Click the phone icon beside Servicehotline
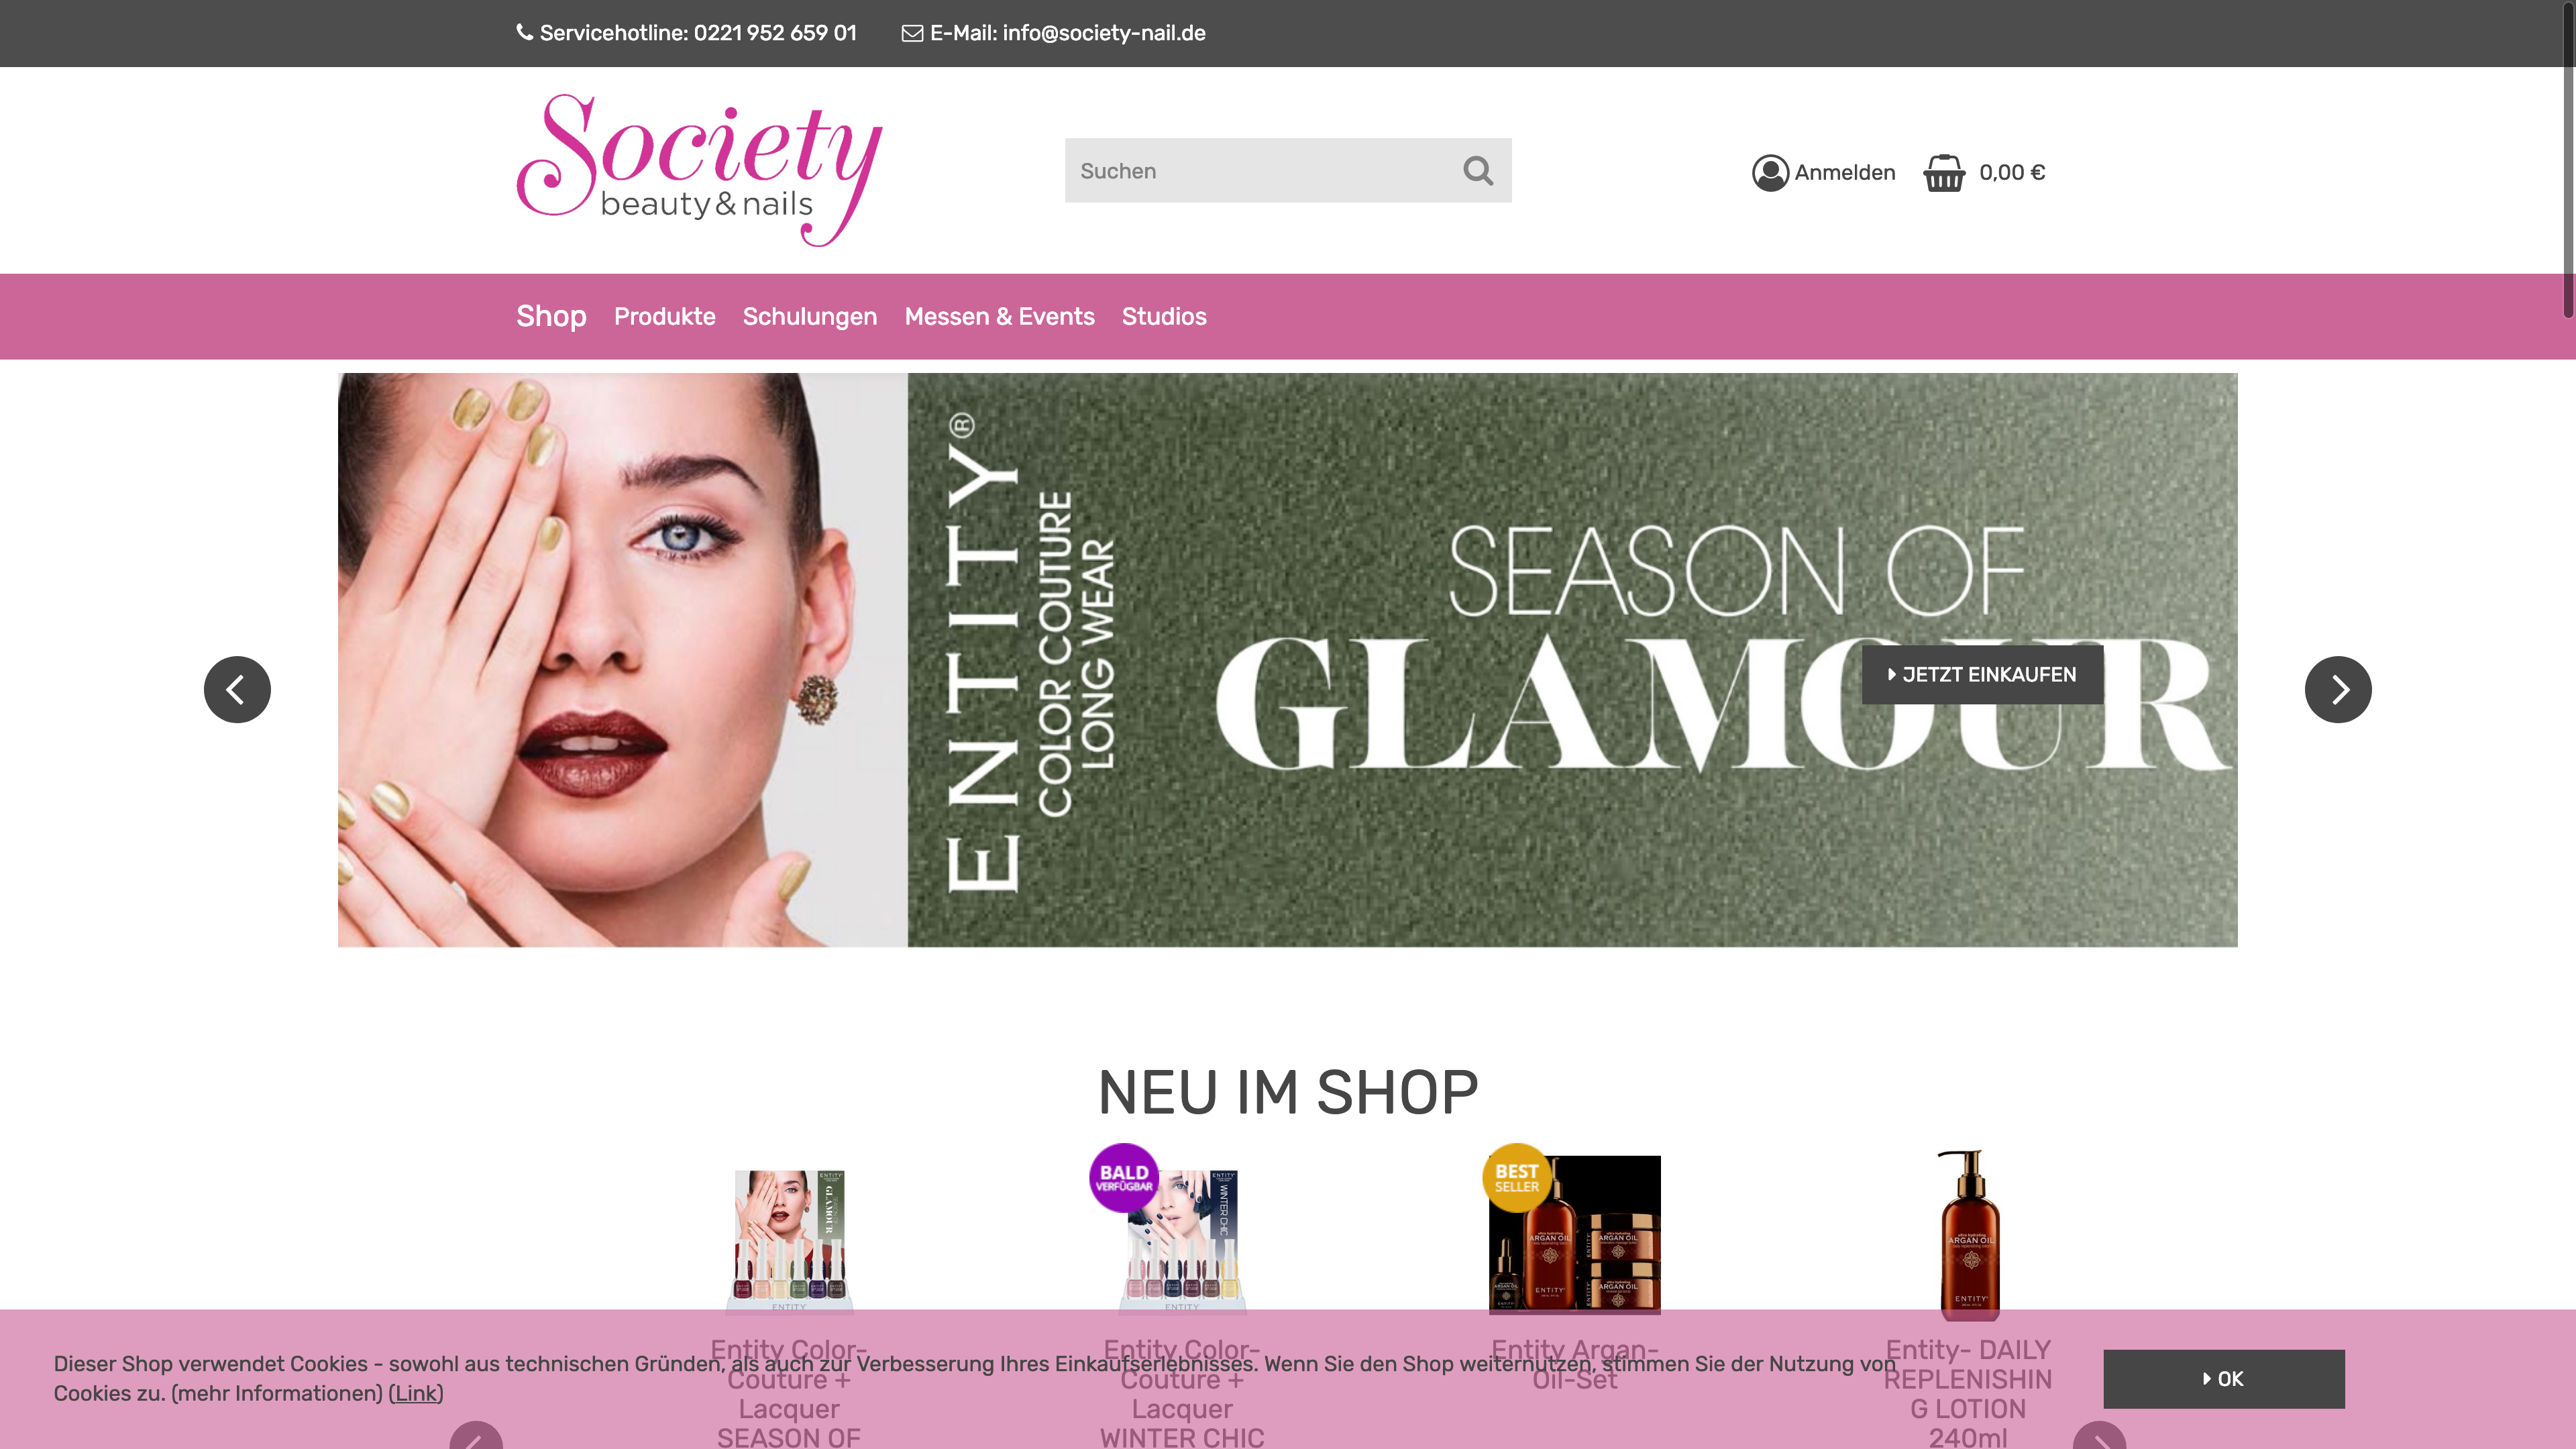The width and height of the screenshot is (2576, 1449). [x=524, y=32]
